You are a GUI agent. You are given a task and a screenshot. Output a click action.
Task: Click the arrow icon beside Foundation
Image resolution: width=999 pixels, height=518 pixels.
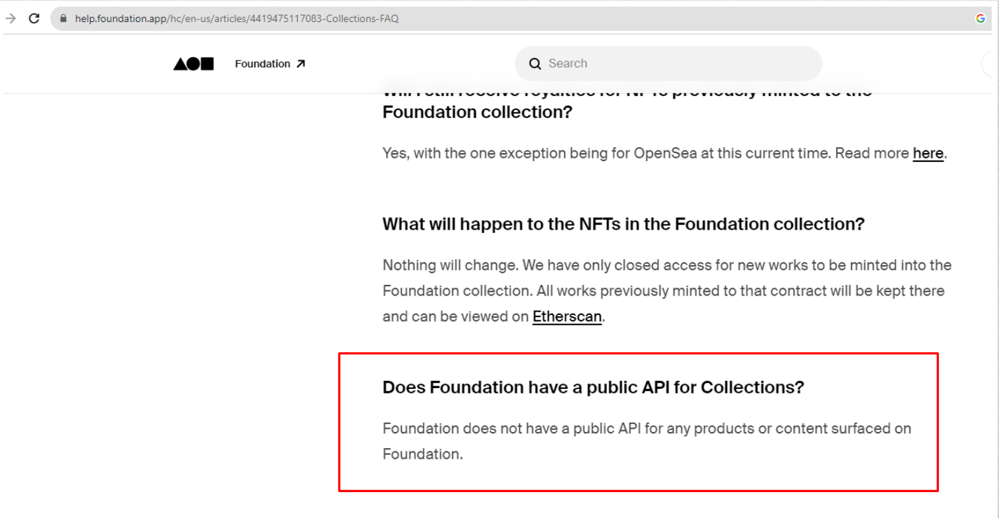(301, 64)
